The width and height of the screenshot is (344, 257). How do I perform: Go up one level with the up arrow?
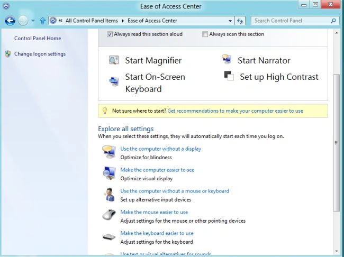(42, 21)
